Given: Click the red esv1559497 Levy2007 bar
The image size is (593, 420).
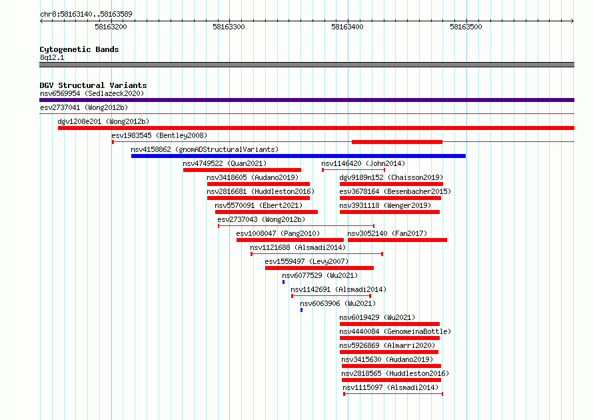Looking at the screenshot, I should pyautogui.click(x=320, y=268).
